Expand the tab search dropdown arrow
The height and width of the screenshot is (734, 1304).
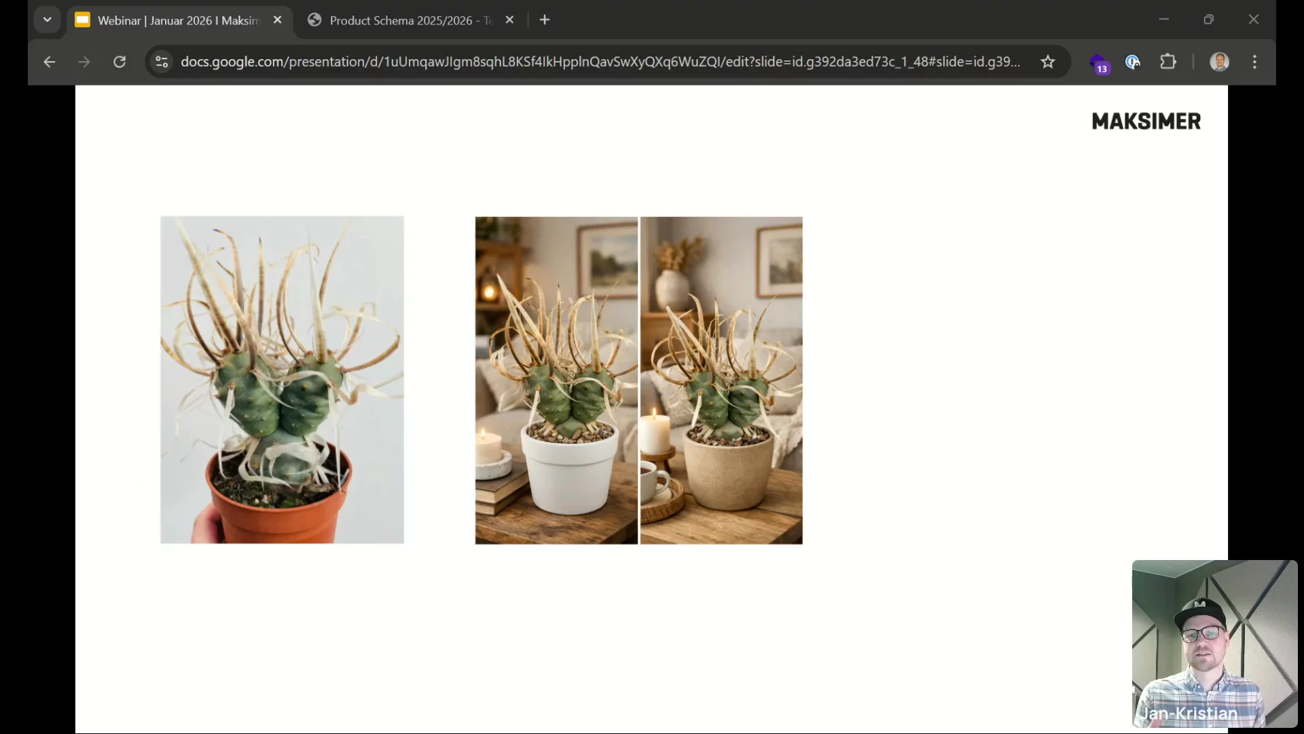tap(47, 20)
